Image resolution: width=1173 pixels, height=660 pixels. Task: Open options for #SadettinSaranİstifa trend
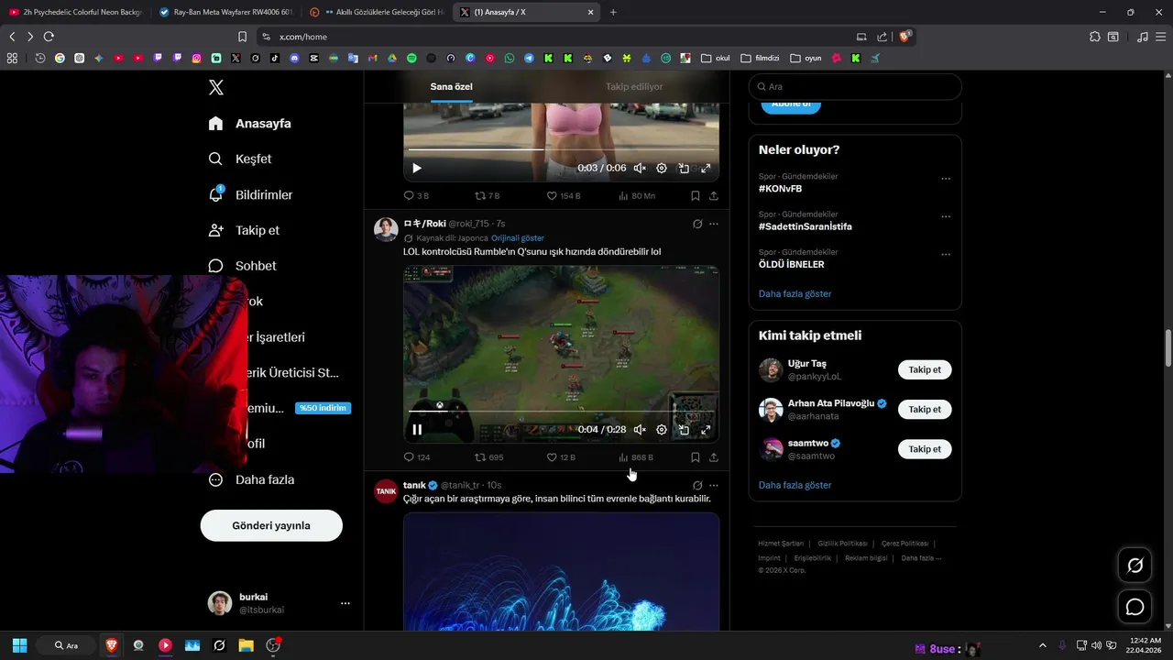pyautogui.click(x=946, y=216)
